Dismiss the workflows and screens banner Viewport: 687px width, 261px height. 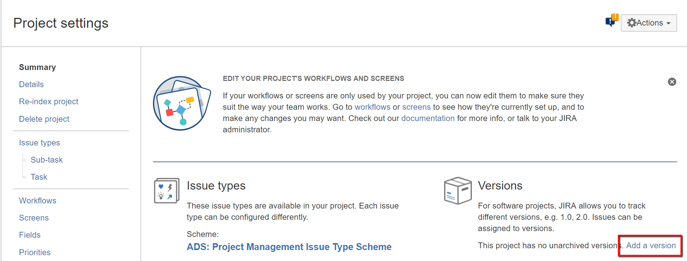point(672,82)
